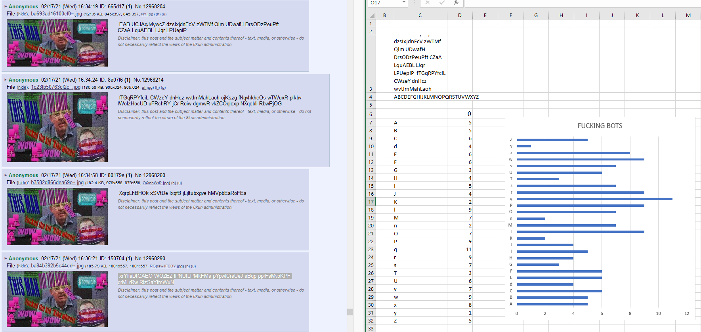Click the formula bar Enter checkmark icon
701x332 pixels.
point(441,3)
